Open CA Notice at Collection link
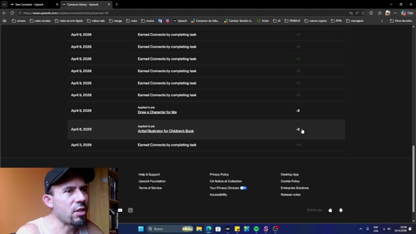Screen dimensions: 416x234 (x=226, y=181)
